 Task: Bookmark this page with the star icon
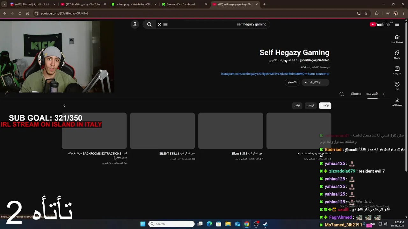click(366, 13)
